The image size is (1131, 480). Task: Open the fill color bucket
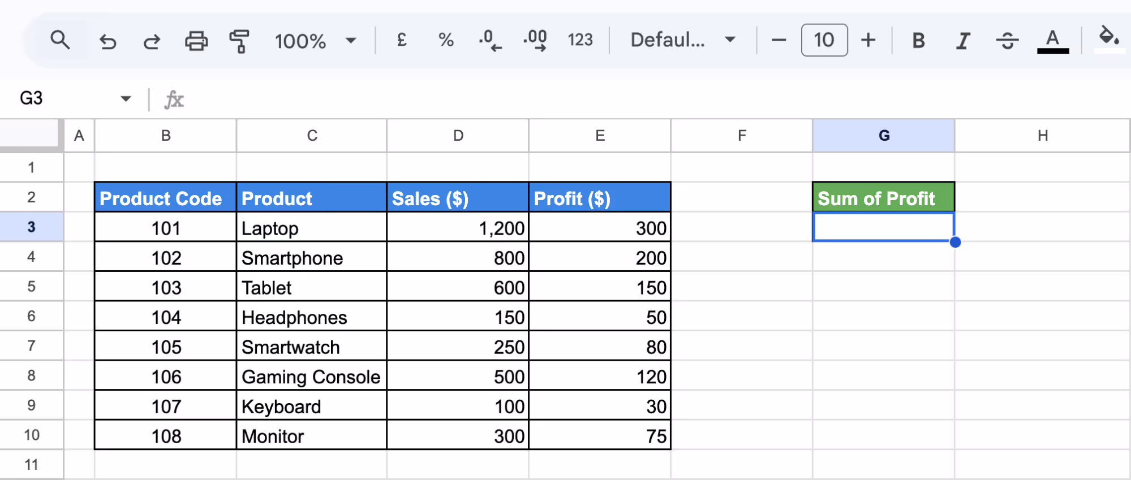[x=1109, y=40]
